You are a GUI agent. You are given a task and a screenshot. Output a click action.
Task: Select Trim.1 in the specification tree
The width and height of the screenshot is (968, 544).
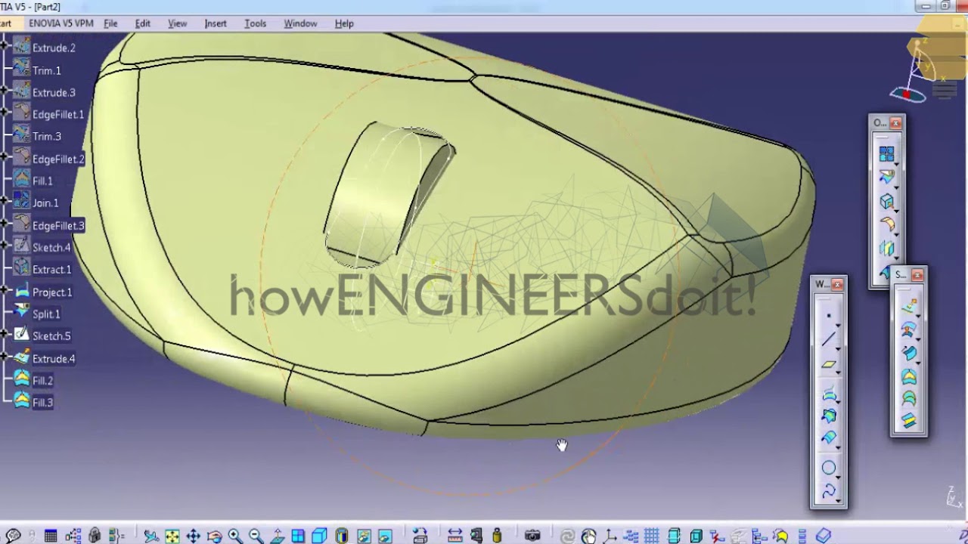click(x=47, y=70)
